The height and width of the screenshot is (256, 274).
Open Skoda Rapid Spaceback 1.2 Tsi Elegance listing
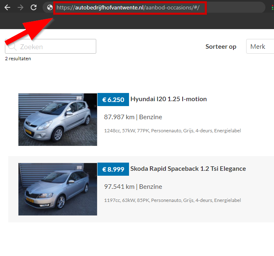pyautogui.click(x=188, y=169)
